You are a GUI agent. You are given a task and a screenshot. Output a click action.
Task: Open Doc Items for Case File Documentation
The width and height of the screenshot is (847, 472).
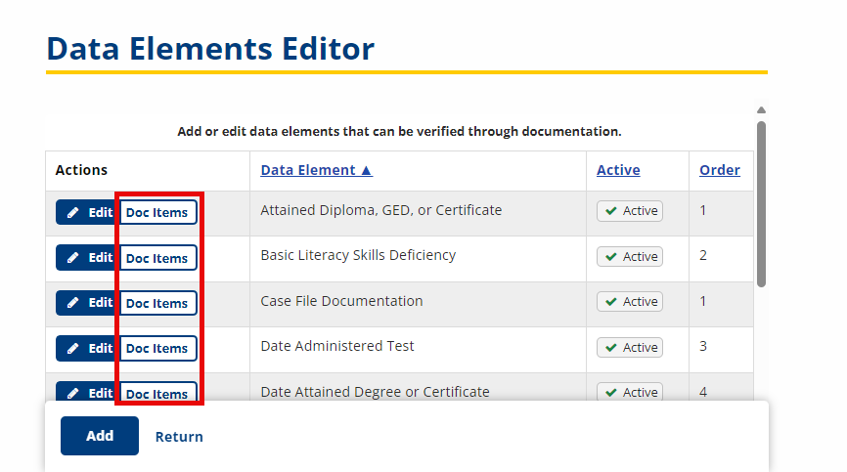click(157, 303)
